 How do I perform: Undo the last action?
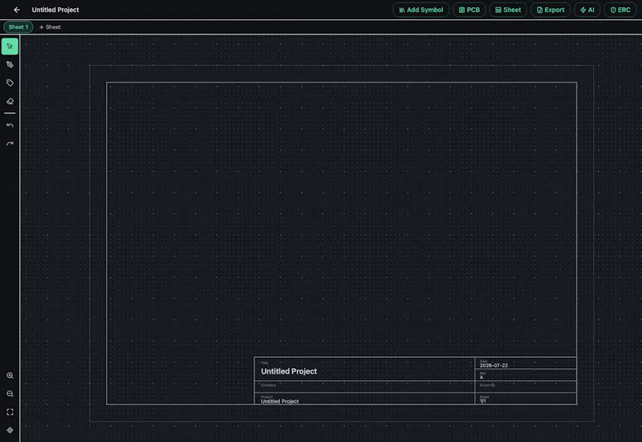10,125
